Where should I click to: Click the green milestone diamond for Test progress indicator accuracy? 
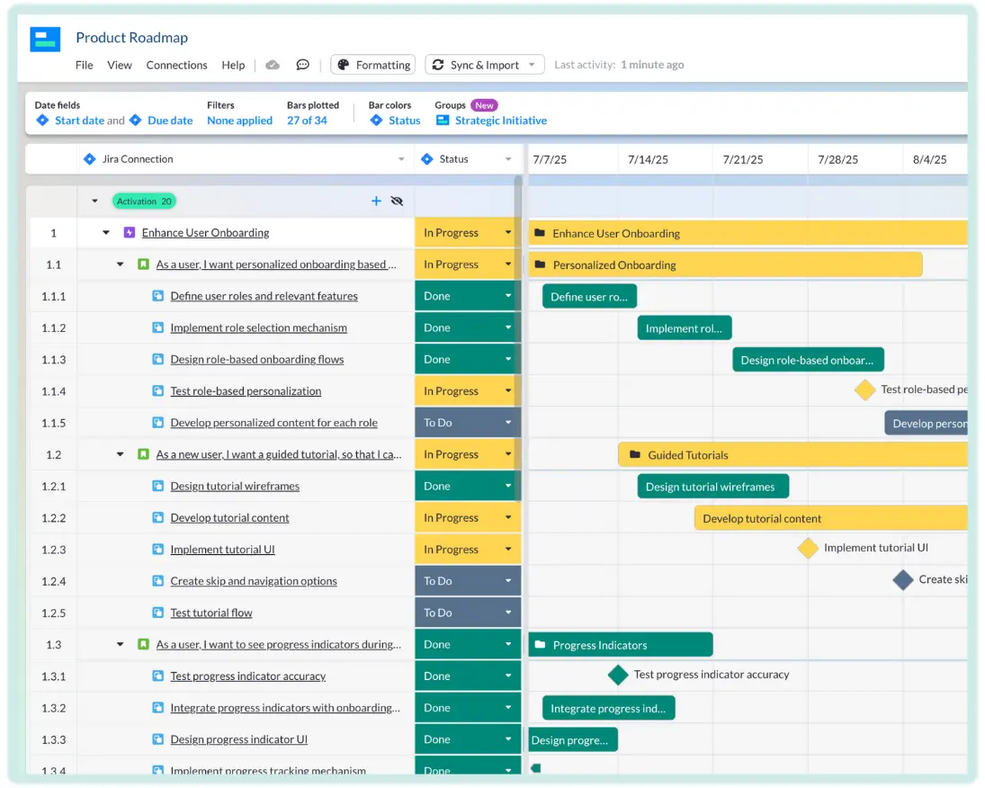tap(618, 675)
